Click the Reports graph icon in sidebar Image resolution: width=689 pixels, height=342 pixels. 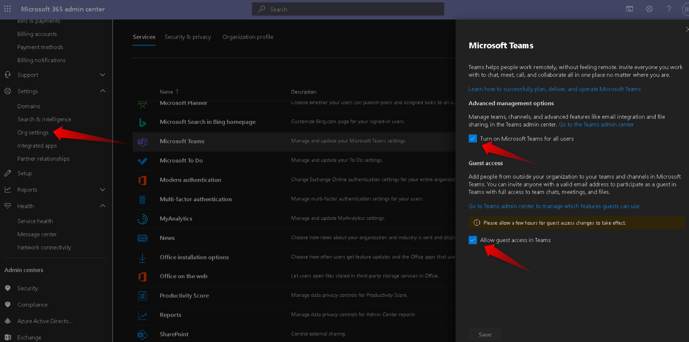(7, 189)
